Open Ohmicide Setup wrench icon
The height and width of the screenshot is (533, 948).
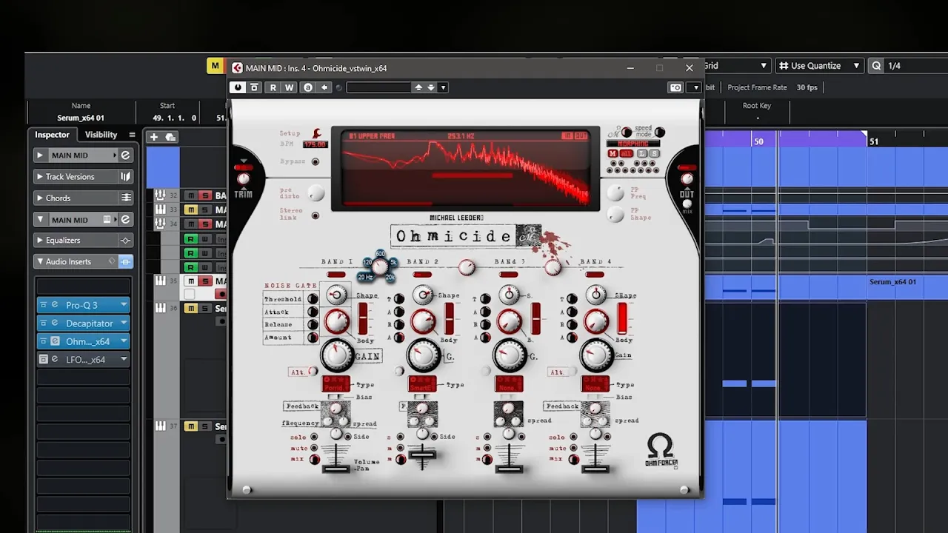tap(317, 133)
